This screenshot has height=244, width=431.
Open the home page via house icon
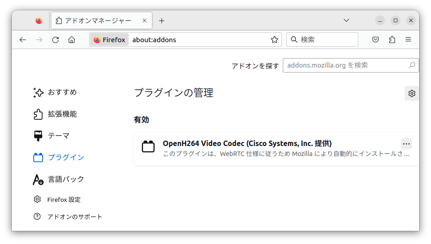click(72, 40)
